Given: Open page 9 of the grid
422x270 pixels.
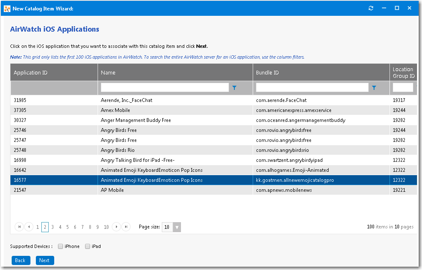Looking at the screenshot, I should [x=98, y=227].
